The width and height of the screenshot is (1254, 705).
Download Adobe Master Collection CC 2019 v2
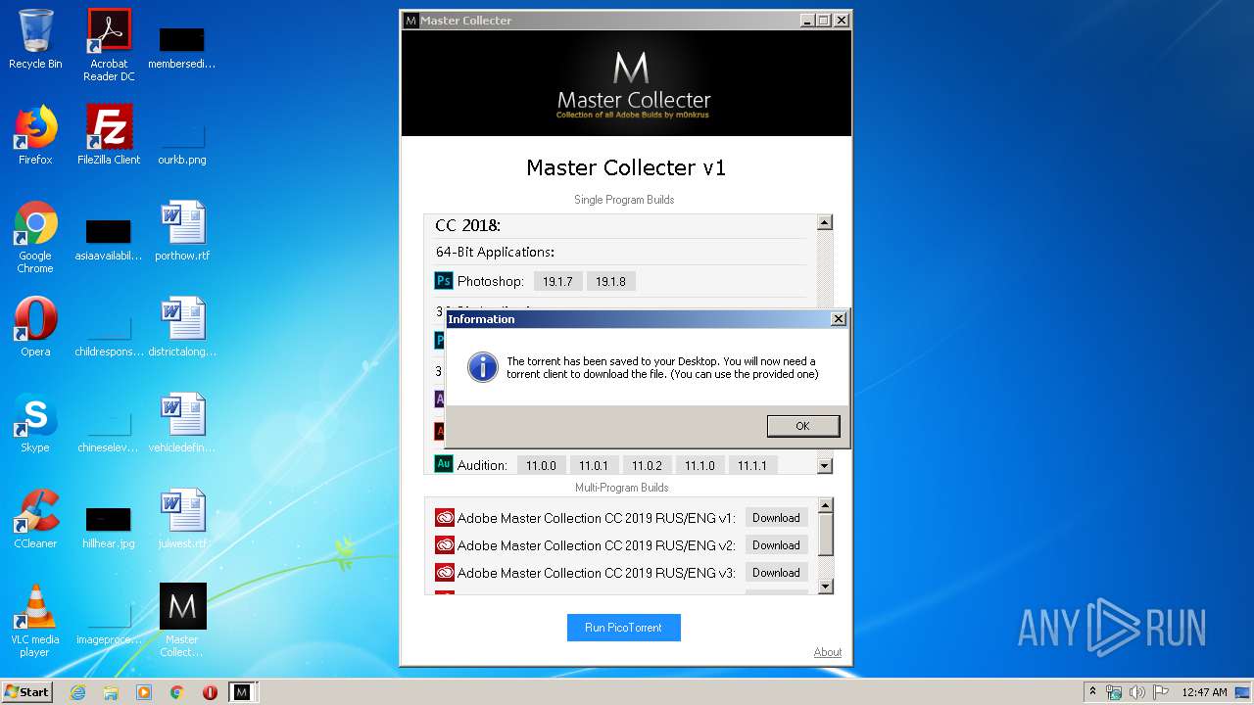(776, 545)
